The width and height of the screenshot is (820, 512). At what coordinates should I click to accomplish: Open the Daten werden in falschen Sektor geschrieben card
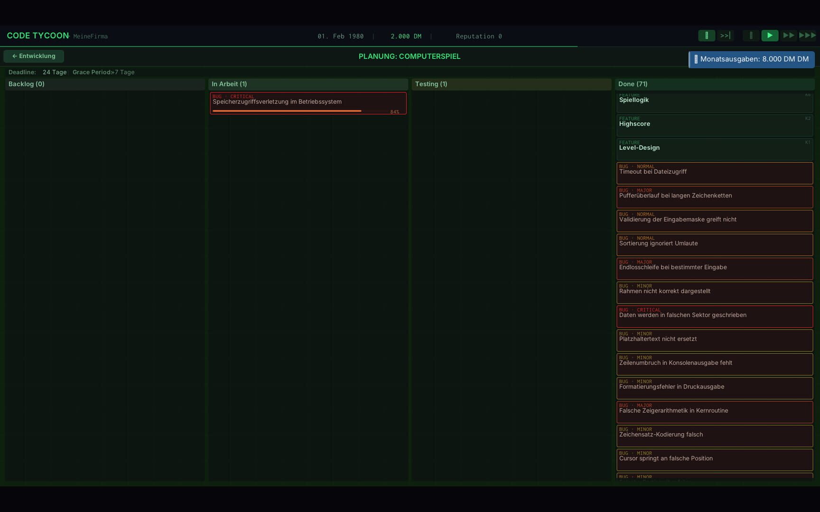pyautogui.click(x=714, y=316)
